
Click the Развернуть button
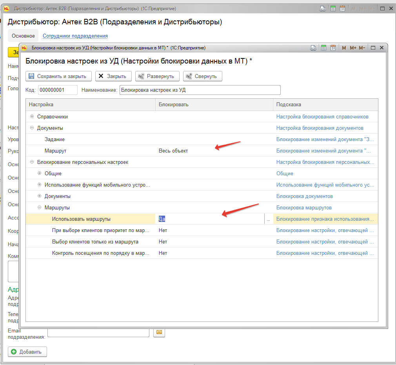coord(157,76)
